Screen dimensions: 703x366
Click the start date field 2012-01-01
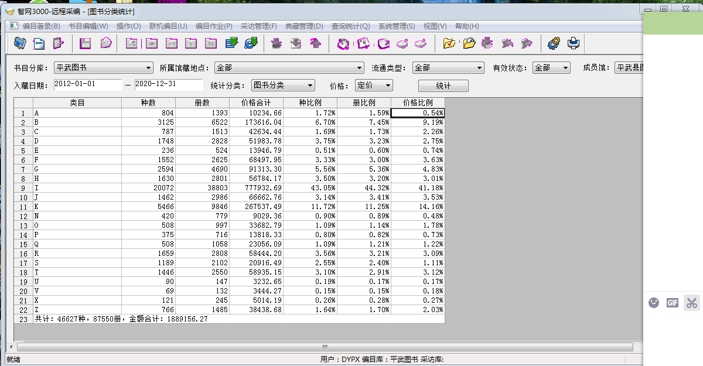pyautogui.click(x=88, y=85)
